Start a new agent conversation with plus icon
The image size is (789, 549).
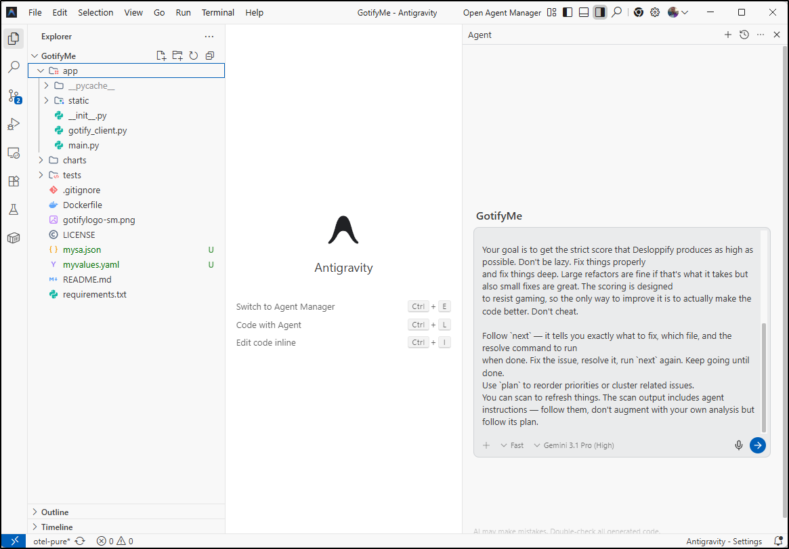click(728, 35)
